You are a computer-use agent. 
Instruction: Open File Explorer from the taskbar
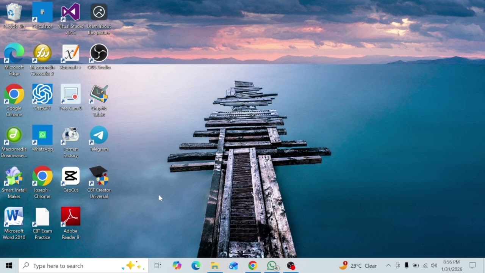click(x=215, y=266)
